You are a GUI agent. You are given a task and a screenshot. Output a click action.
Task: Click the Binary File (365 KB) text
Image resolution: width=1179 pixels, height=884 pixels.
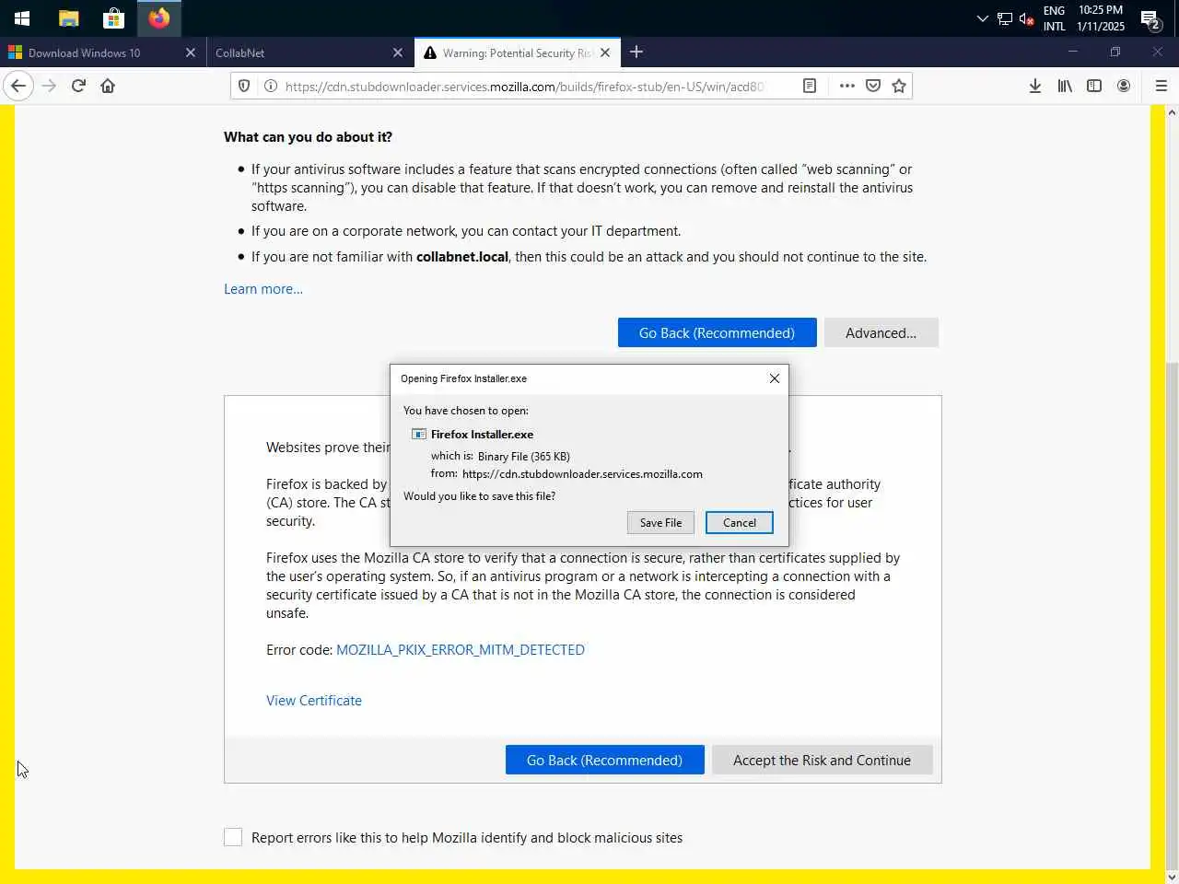524,457
